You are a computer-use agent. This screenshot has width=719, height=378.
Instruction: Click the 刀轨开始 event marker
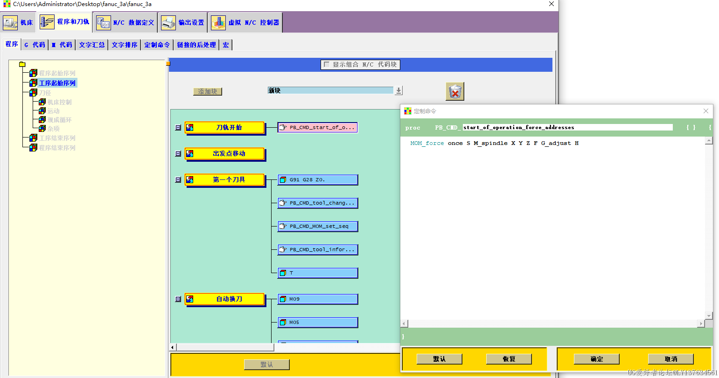[225, 128]
